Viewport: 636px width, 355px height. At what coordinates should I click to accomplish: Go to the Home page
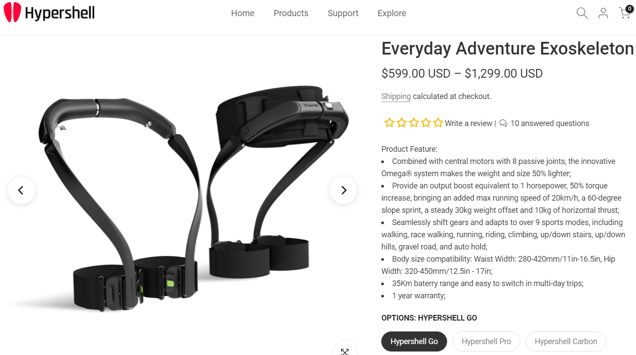(243, 13)
